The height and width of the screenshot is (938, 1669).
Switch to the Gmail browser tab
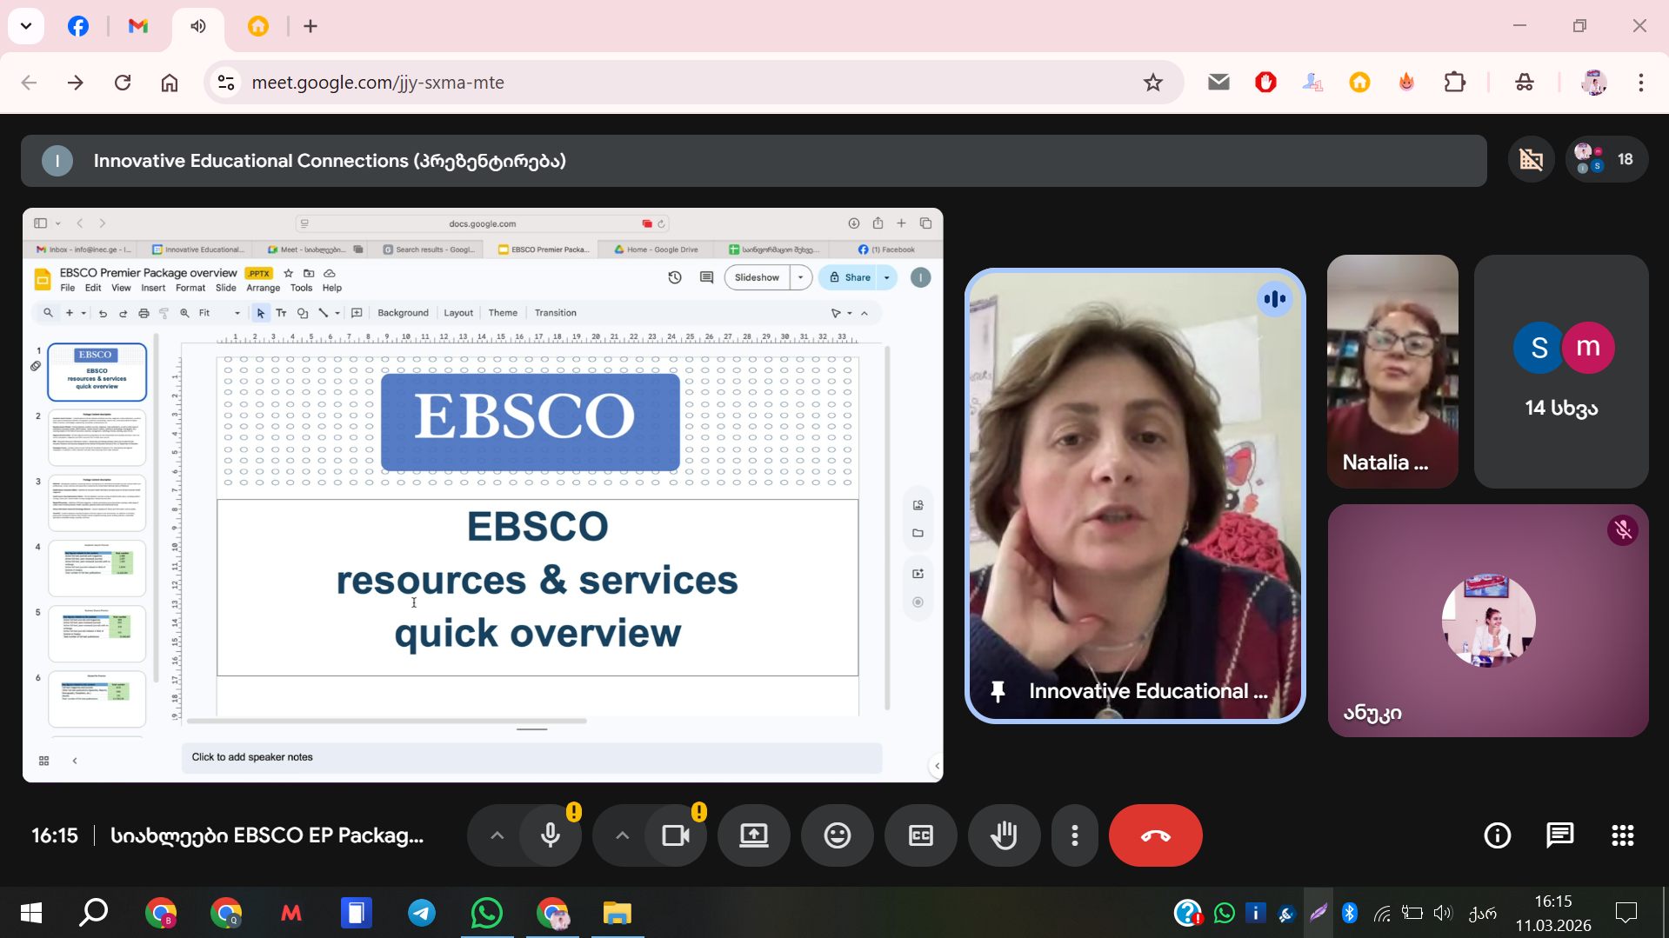click(x=138, y=26)
